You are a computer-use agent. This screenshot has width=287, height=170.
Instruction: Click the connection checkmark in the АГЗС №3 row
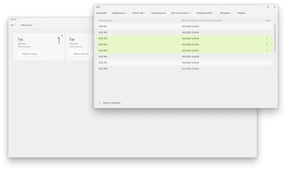coord(267,39)
